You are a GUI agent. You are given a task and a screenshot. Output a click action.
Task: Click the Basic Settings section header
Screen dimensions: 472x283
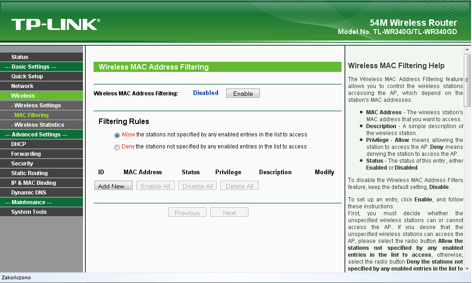[41, 66]
